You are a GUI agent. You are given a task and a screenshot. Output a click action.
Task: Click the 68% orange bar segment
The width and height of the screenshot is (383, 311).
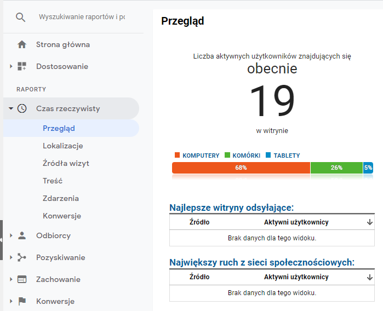241,168
